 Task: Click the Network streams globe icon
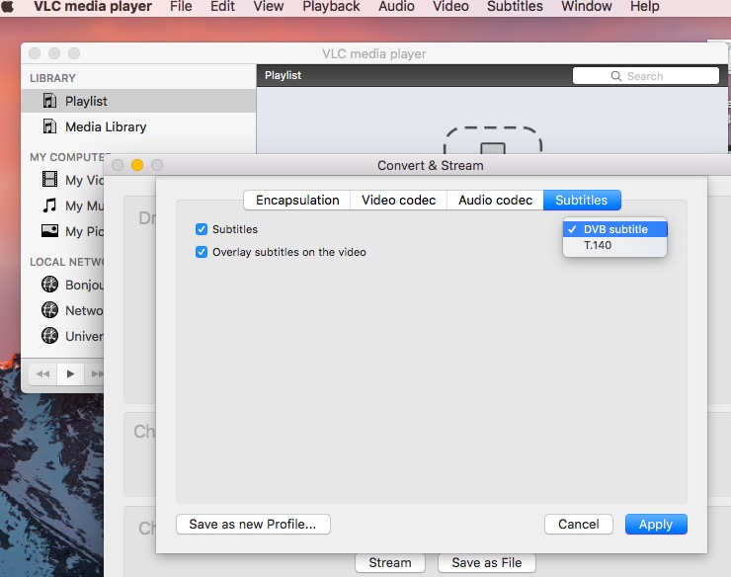tap(49, 309)
